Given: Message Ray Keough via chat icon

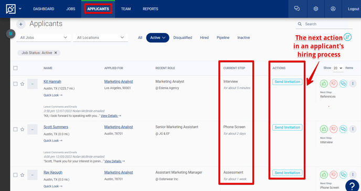Looking at the screenshot, I should click(x=343, y=174).
